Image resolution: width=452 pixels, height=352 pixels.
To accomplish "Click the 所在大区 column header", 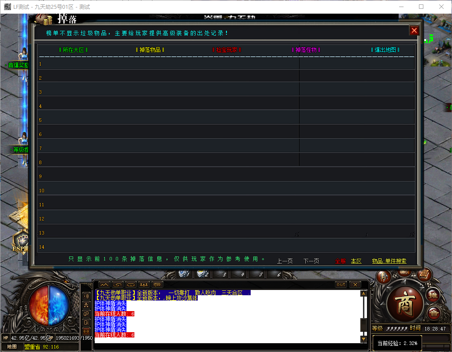I will click(74, 50).
